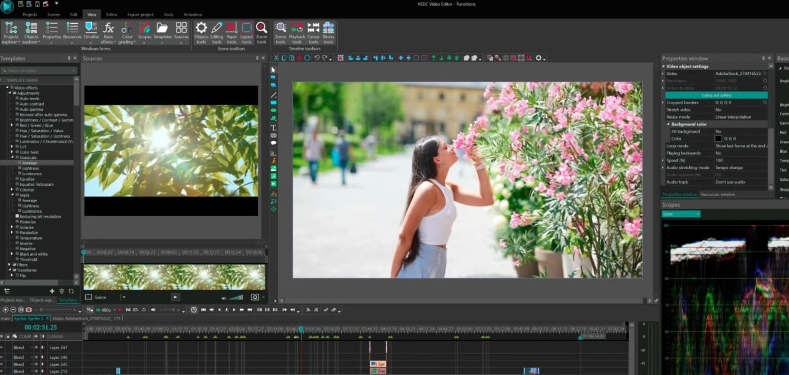This screenshot has height=375, width=789.
Task: Select the Text tool in the vertical toolbar
Action: click(273, 128)
